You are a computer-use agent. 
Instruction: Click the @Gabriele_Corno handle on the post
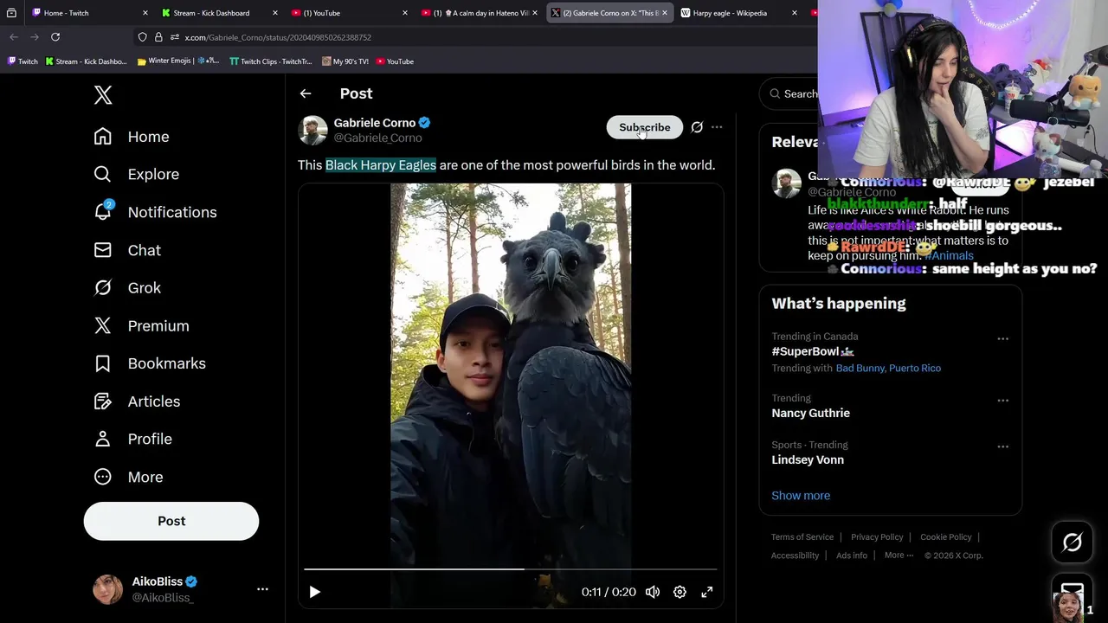[x=378, y=138]
